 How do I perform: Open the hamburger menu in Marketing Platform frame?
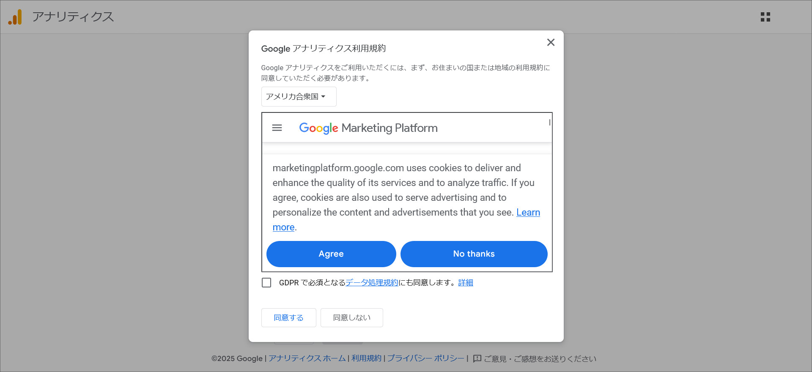point(277,128)
